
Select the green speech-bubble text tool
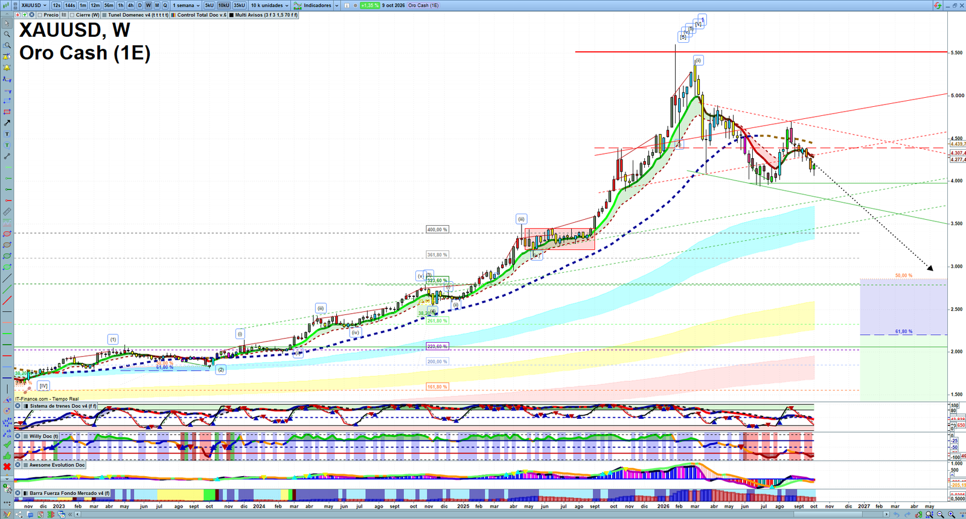tap(7, 145)
